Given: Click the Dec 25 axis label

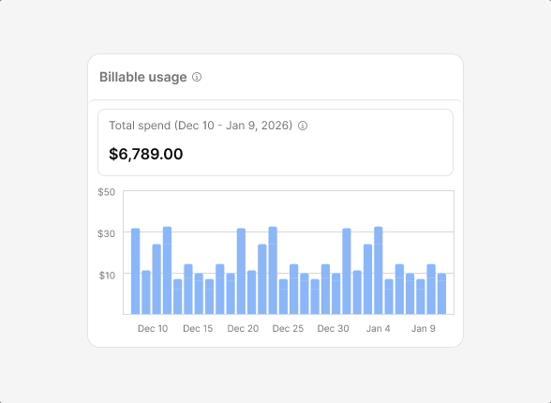Looking at the screenshot, I should [x=288, y=329].
